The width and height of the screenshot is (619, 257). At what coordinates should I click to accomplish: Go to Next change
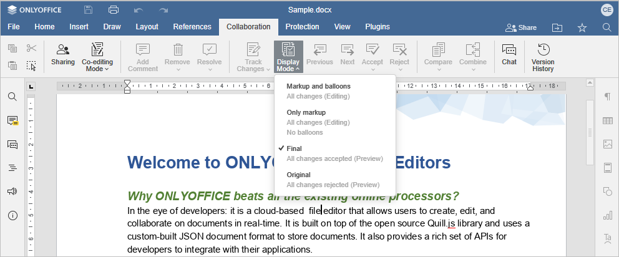click(x=348, y=55)
